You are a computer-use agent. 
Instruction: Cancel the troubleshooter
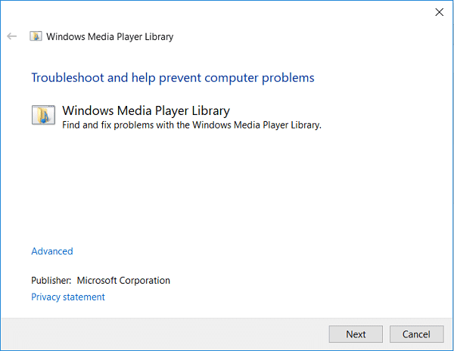[416, 334]
